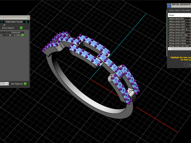Click the green arrow beside the Diamond weight
The width and height of the screenshot is (191, 143).
tap(23, 35)
